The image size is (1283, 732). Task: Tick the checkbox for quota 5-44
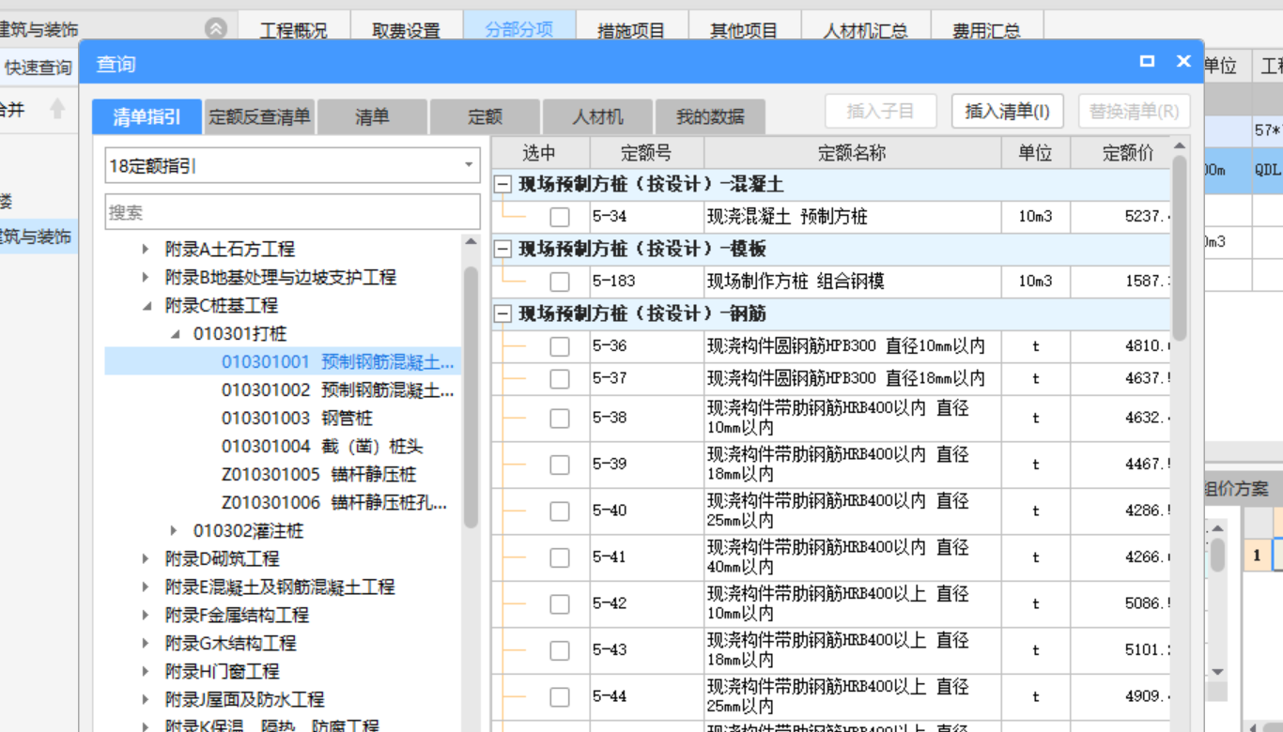point(560,696)
